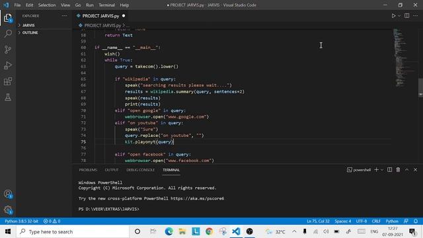Open Microsoft Edge from the taskbar
Screen dimensions: 423x238
pyautogui.click(x=169, y=231)
